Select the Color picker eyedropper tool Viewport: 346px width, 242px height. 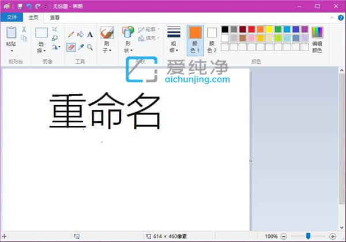(x=81, y=47)
